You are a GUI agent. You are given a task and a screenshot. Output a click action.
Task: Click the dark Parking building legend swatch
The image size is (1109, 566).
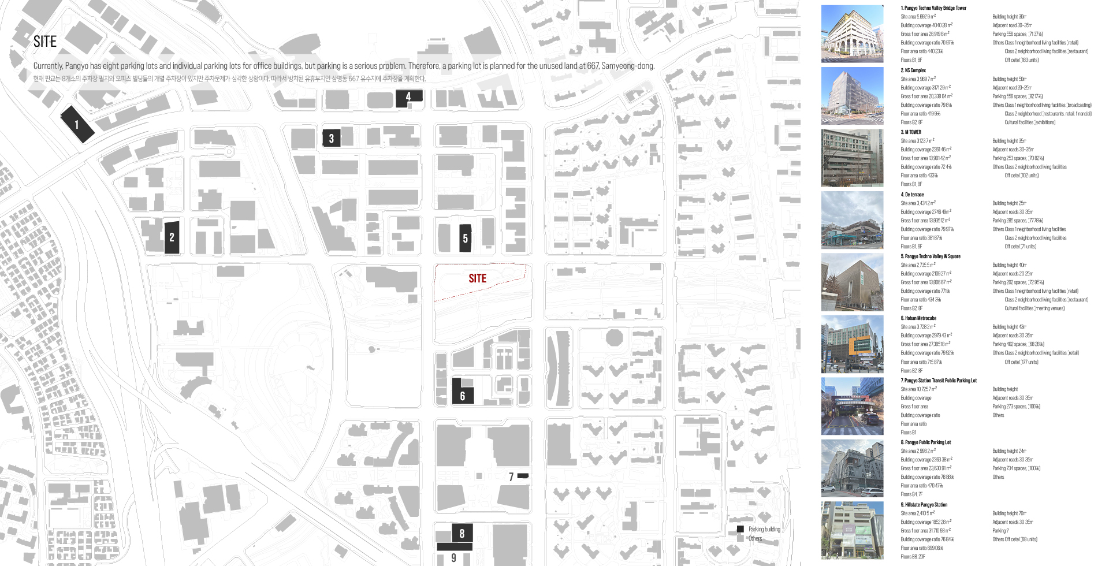[740, 529]
